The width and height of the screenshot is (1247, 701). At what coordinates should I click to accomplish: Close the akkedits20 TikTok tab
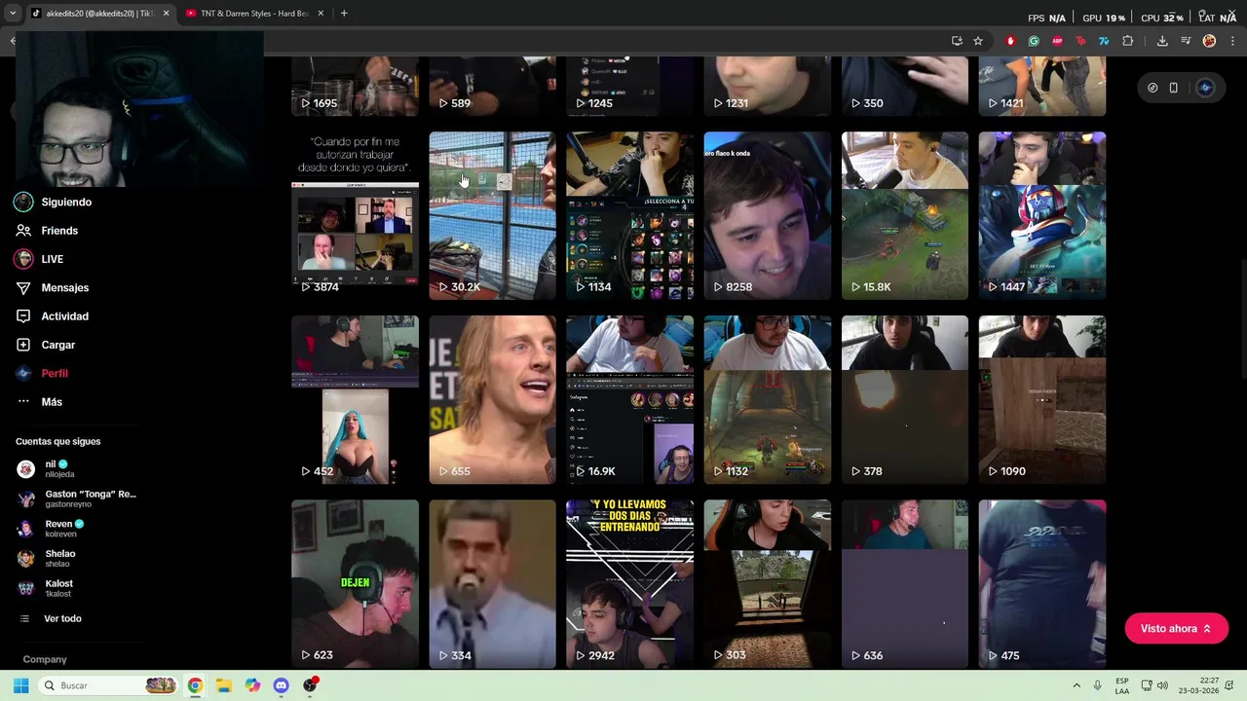pyautogui.click(x=166, y=14)
